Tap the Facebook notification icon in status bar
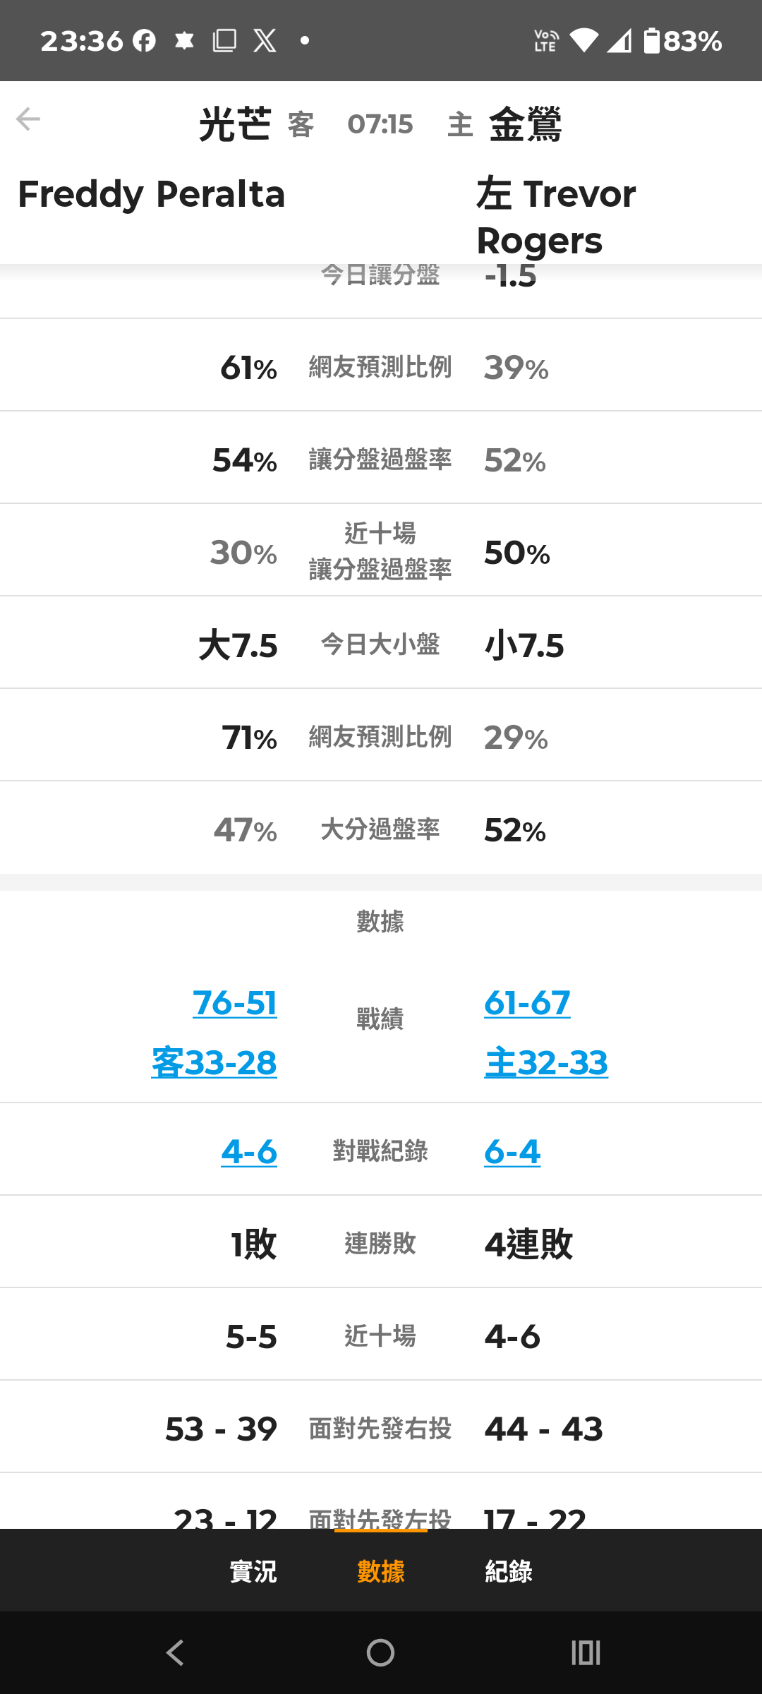762x1694 pixels. pos(145,41)
